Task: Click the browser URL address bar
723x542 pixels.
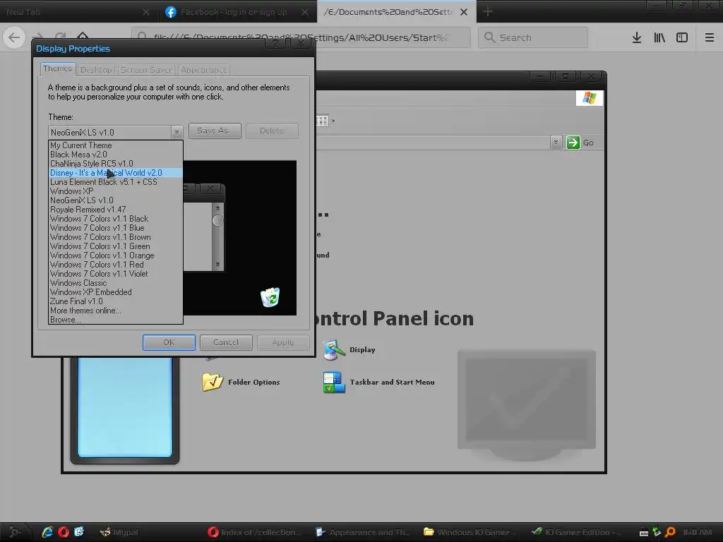Action: pyautogui.click(x=301, y=37)
